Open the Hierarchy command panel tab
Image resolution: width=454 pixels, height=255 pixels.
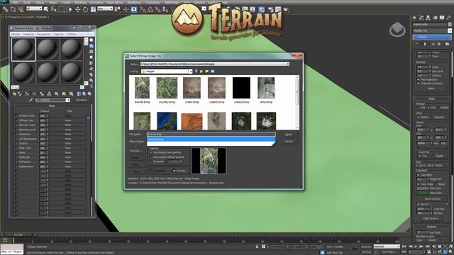(428, 18)
